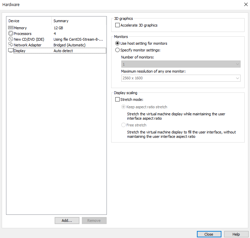This screenshot has height=238, width=250.
Task: Select Keep aspect ratio stretch radio
Action: 123,107
